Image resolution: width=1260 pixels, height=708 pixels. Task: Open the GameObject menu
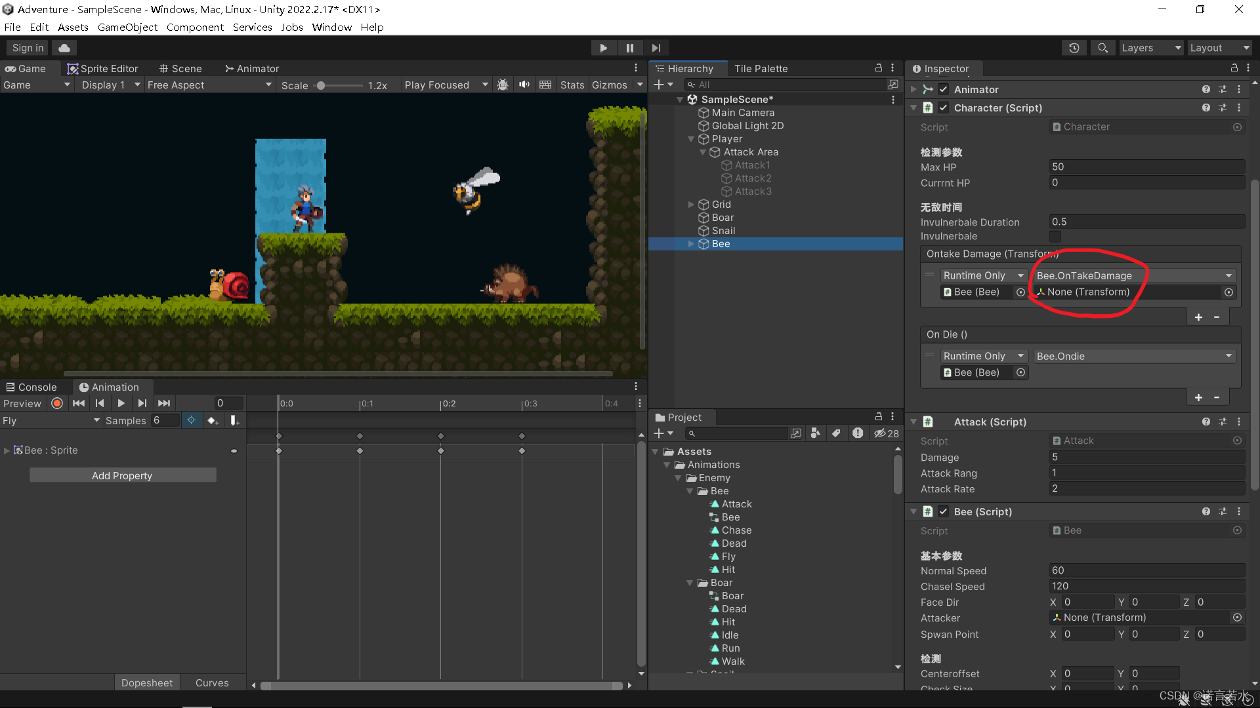127,27
